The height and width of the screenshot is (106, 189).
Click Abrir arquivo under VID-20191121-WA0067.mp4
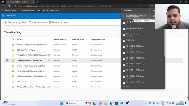129,54
